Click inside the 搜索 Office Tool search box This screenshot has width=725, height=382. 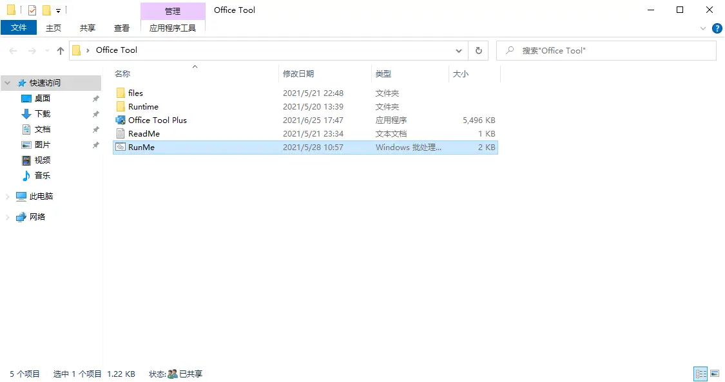[x=606, y=50]
